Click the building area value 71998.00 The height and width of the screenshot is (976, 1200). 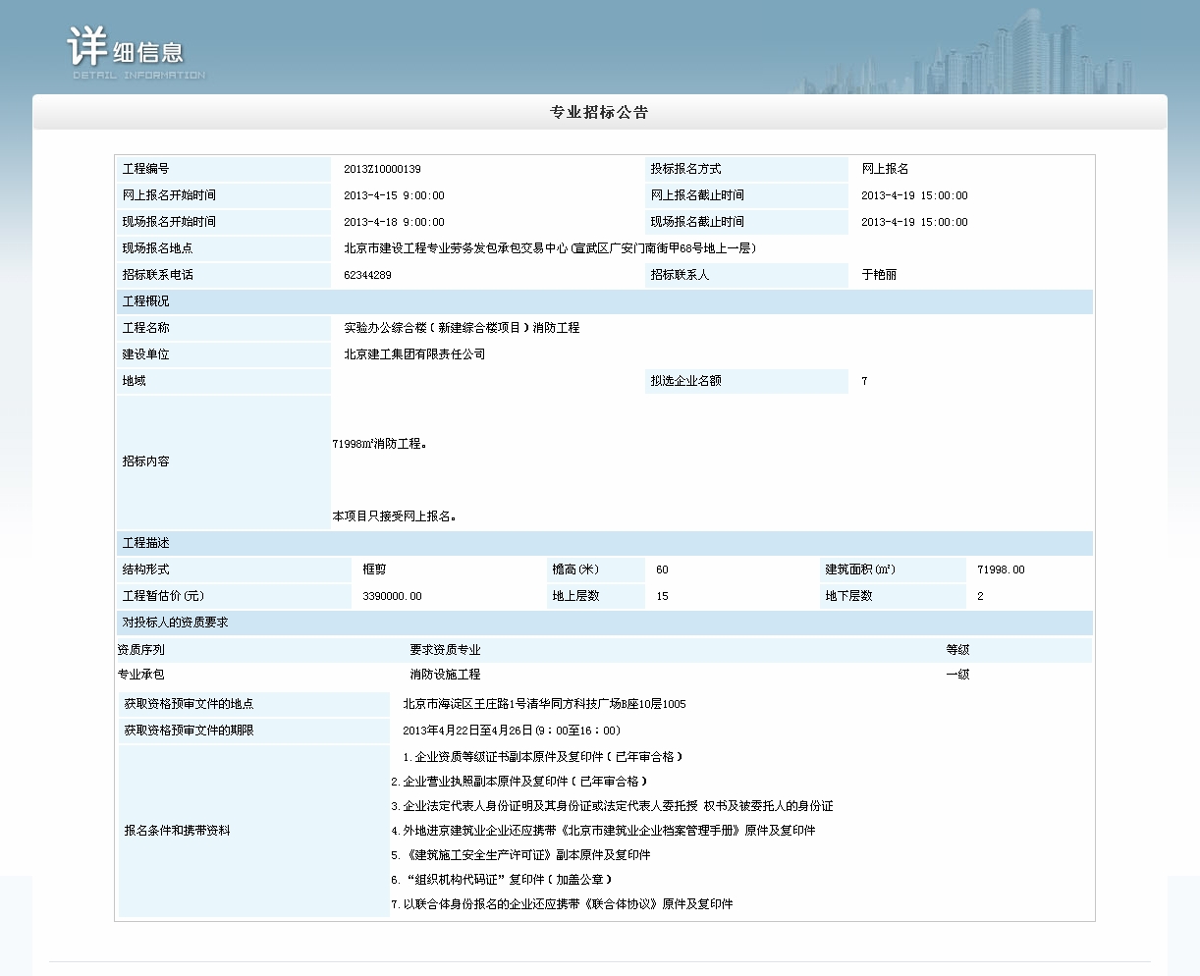(x=1001, y=570)
